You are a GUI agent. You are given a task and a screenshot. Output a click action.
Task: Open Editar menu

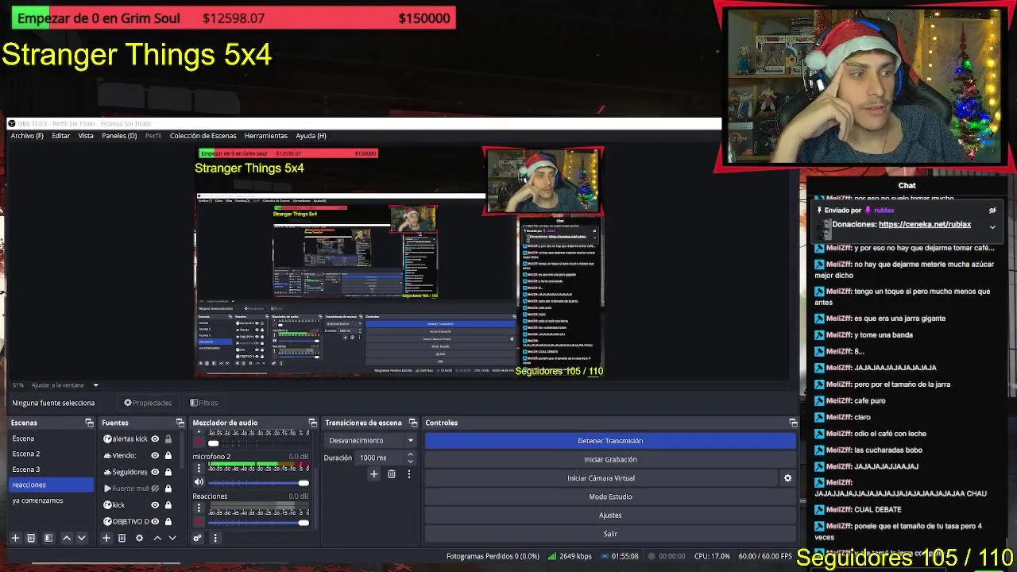tap(61, 136)
